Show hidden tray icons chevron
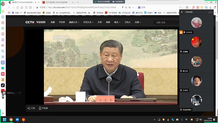 pos(154,120)
